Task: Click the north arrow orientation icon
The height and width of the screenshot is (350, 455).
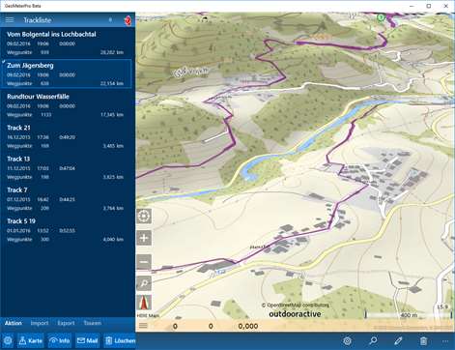Action: coord(144,303)
